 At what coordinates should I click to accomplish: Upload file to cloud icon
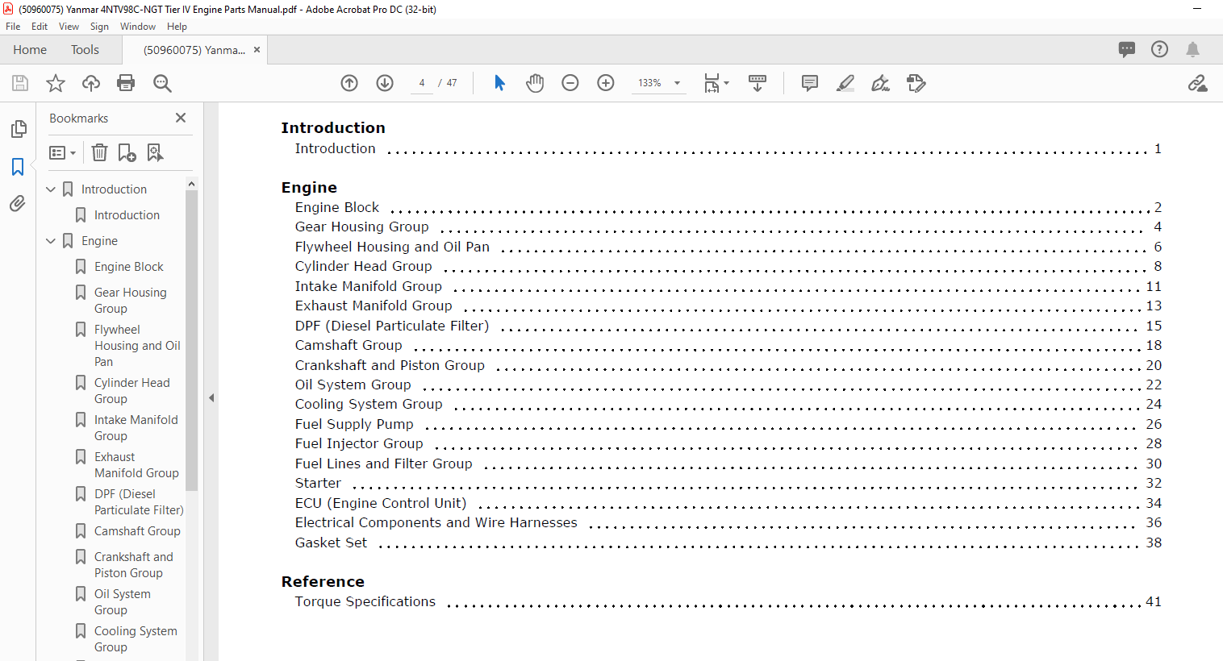click(91, 83)
